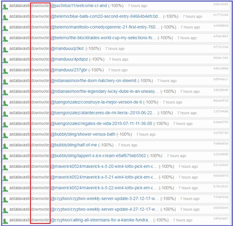Open the @manduuu/4pdqnz link
The image size is (233, 226).
(x=69, y=59)
